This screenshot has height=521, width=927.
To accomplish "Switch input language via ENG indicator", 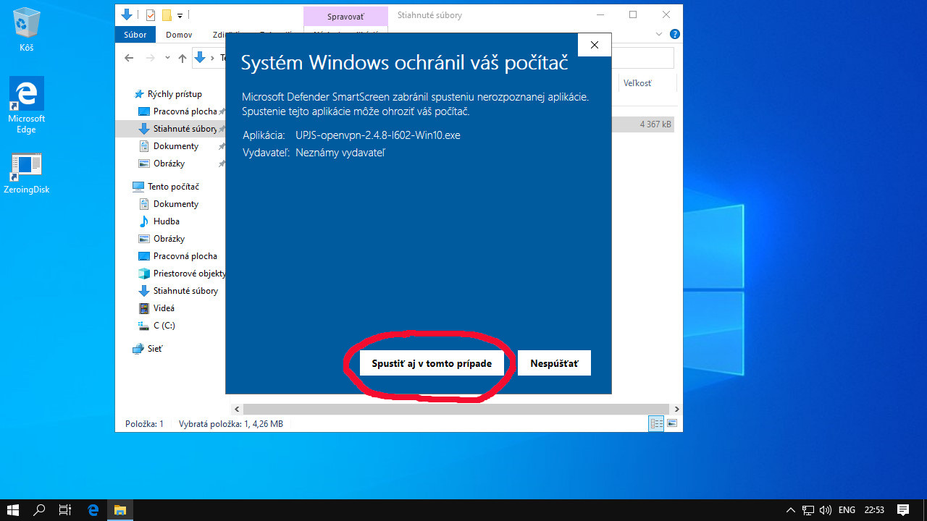I will (847, 510).
